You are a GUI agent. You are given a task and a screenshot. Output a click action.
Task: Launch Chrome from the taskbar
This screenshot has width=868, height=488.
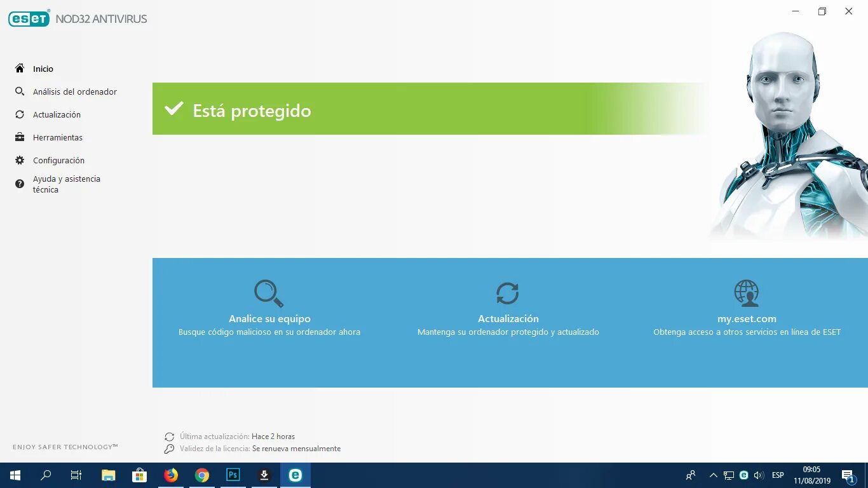[202, 475]
